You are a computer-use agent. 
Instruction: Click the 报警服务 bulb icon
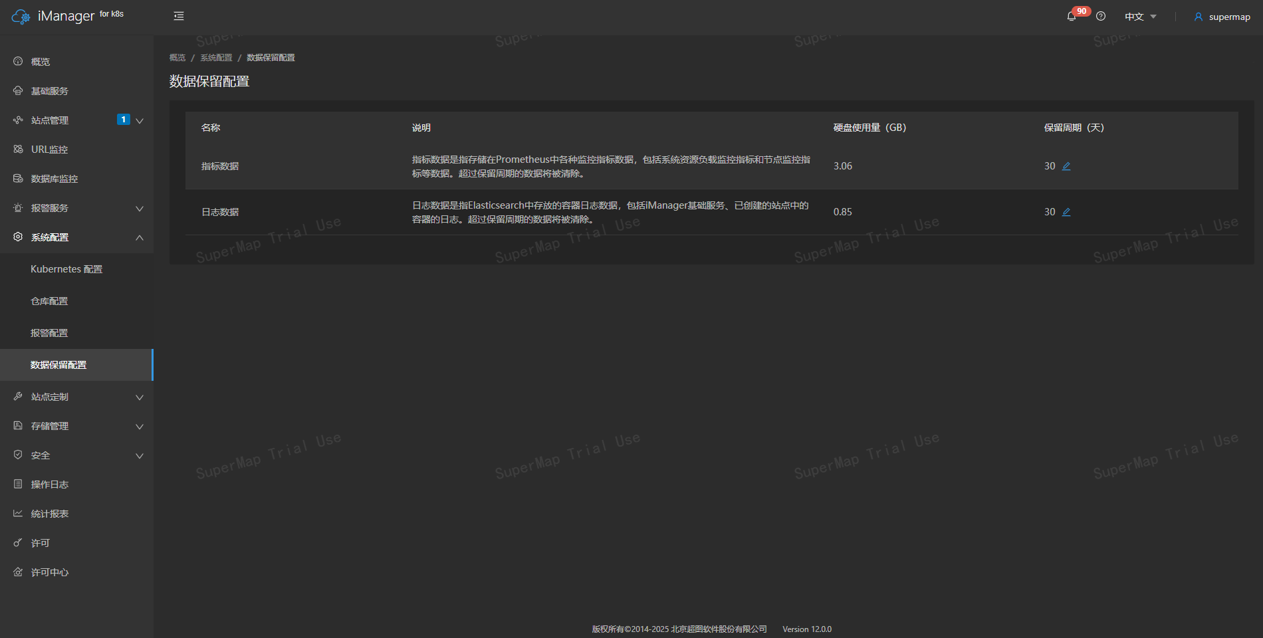tap(18, 207)
